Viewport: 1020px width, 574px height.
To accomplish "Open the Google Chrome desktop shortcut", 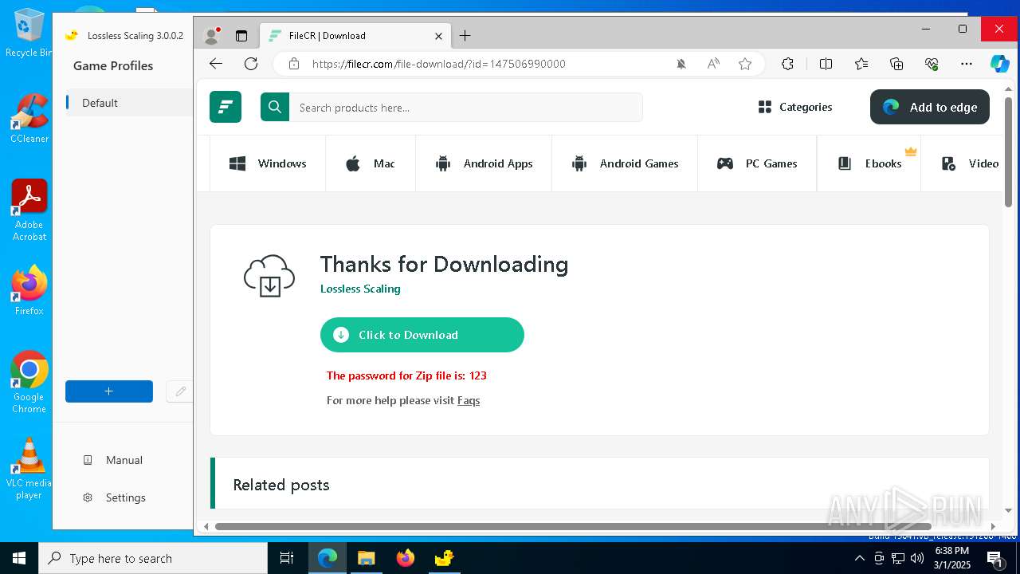I will coord(29,383).
